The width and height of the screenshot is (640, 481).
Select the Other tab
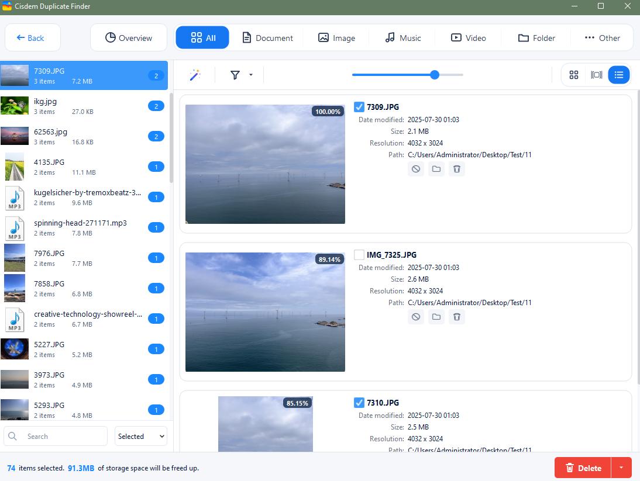(x=602, y=38)
